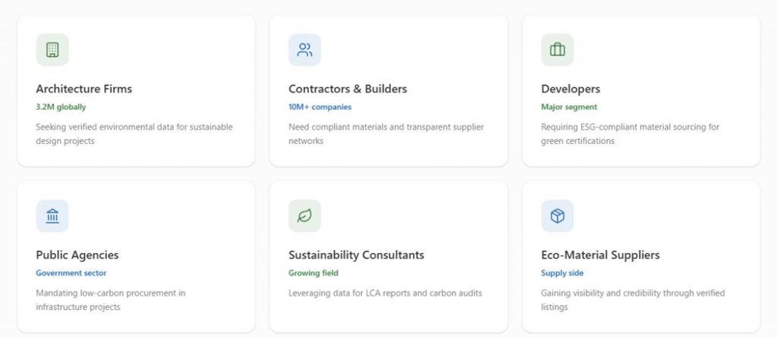Click the LCA reports and carbon audits description
Image resolution: width=777 pixels, height=338 pixels.
[x=385, y=293]
